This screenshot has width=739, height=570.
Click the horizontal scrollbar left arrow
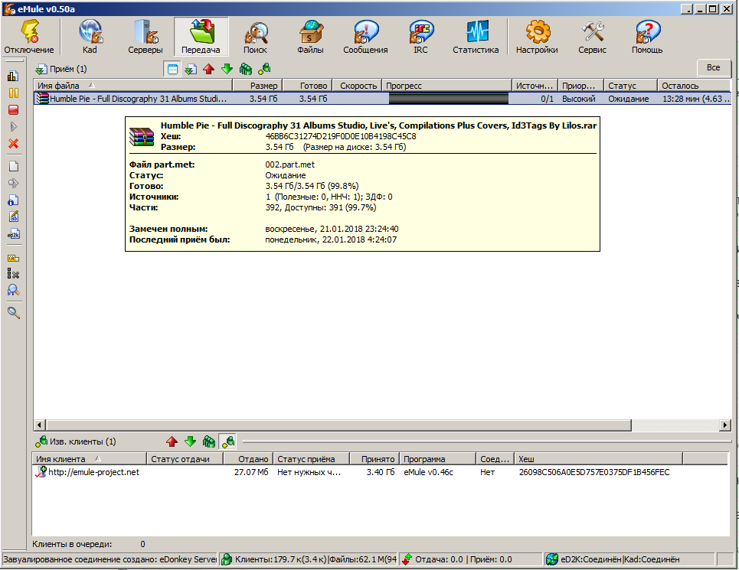pos(40,425)
